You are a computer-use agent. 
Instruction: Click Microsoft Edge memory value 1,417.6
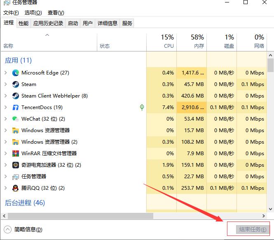[x=192, y=73]
